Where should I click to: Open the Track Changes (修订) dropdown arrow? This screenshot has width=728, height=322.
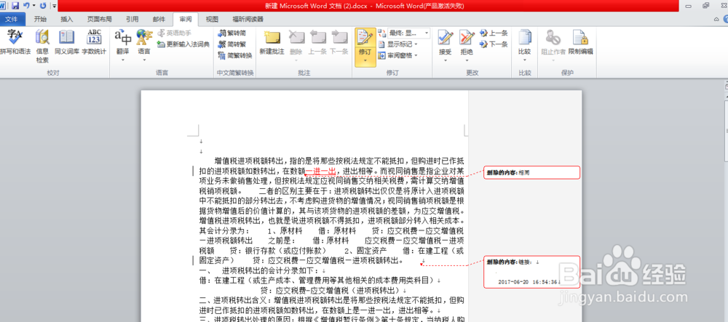pos(365,61)
